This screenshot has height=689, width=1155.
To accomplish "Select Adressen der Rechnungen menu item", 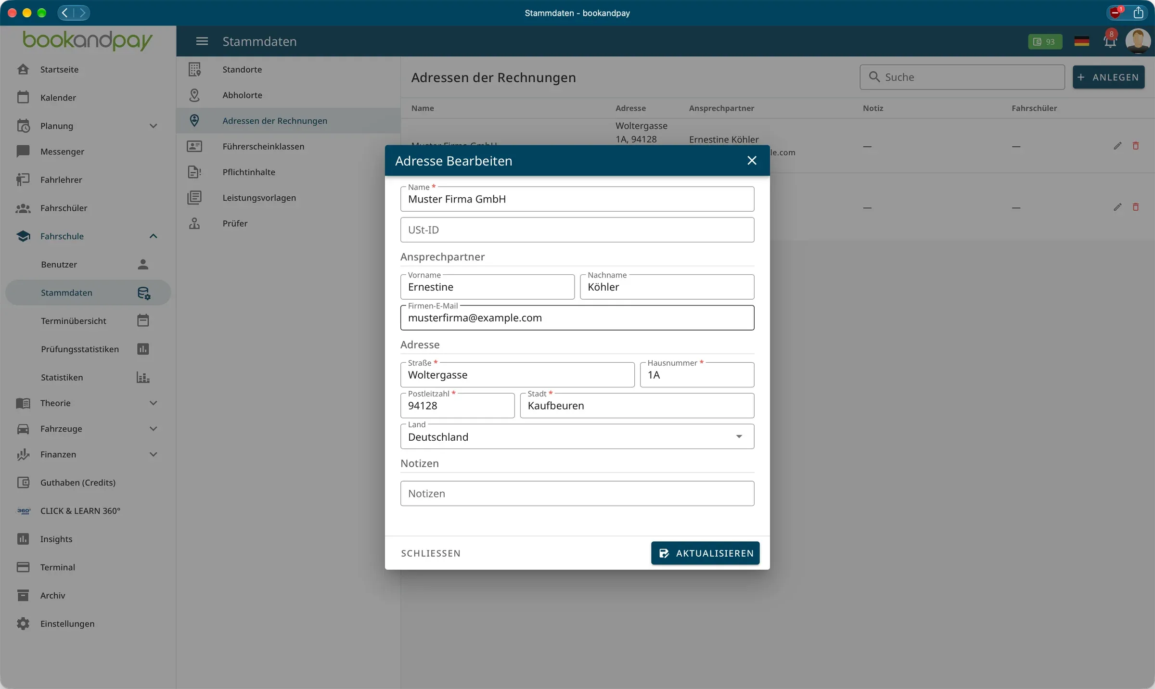I will (289, 120).
